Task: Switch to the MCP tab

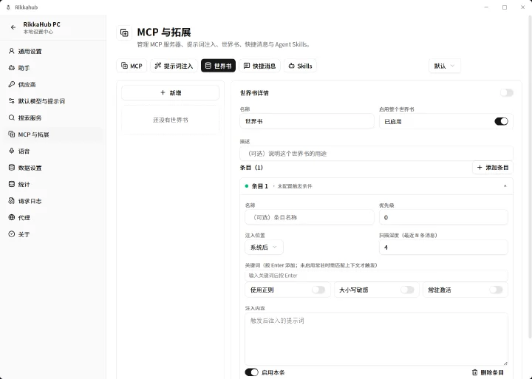Action: click(x=132, y=66)
